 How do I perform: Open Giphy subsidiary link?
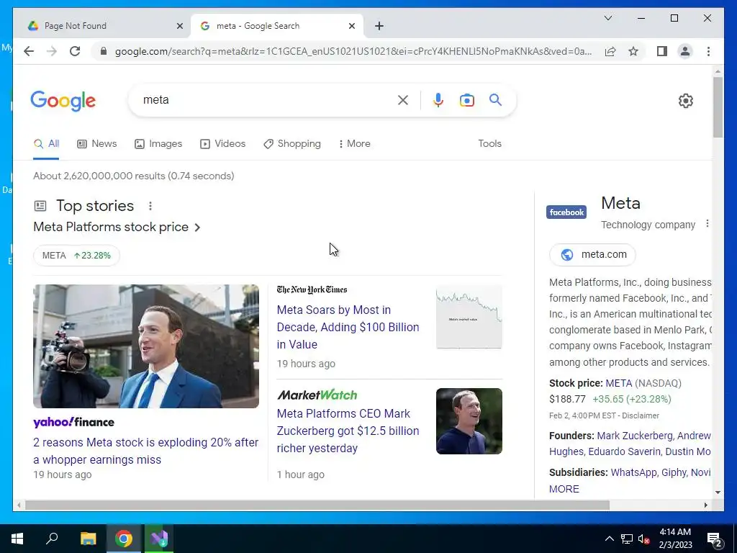click(674, 472)
